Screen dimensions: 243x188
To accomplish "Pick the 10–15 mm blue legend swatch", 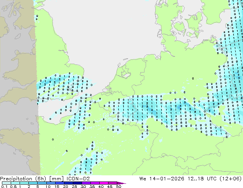I will [x=51, y=183].
